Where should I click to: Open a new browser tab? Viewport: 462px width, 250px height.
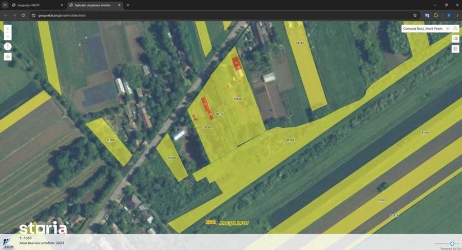(x=128, y=5)
